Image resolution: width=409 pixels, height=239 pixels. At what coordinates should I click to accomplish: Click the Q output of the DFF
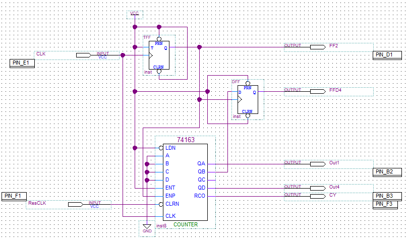click(x=254, y=92)
